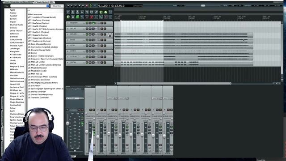Open FX chain of the VOCAL track
286x161 pixels.
tap(93, 63)
